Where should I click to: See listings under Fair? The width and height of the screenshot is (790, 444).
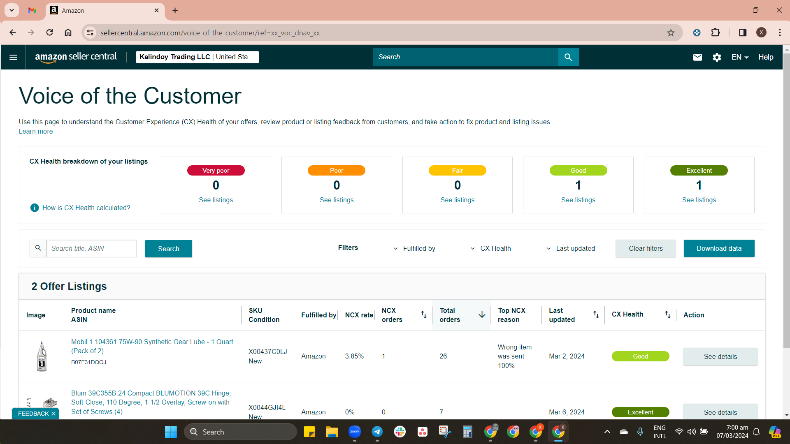pos(458,200)
